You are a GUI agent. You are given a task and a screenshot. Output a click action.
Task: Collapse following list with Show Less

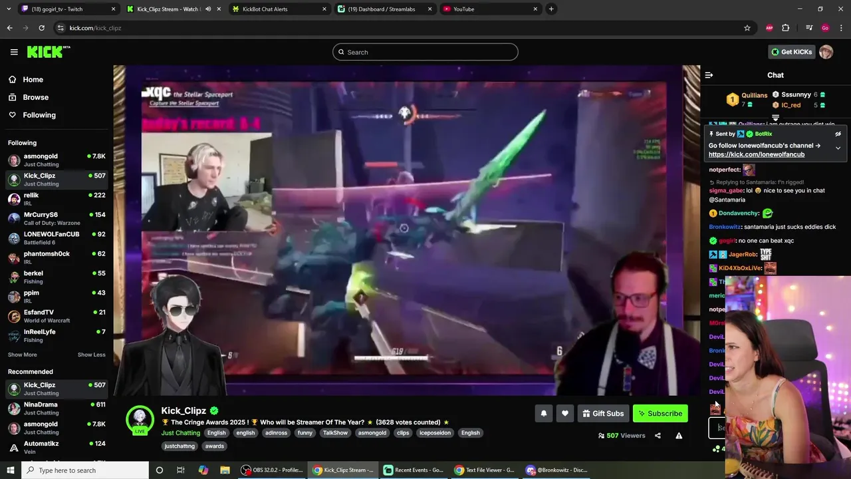tap(91, 355)
